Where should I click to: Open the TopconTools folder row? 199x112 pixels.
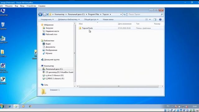point(121,28)
